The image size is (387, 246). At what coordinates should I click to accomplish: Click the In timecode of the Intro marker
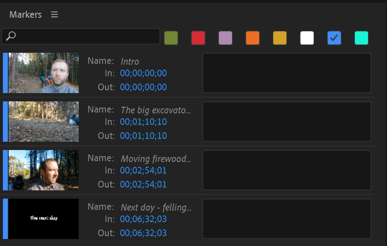pos(143,73)
